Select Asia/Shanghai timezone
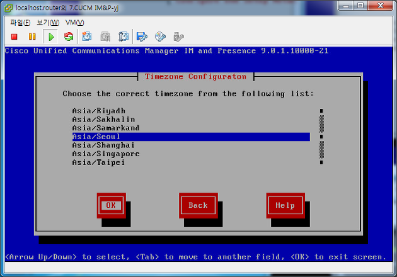The width and height of the screenshot is (397, 277). coord(191,145)
